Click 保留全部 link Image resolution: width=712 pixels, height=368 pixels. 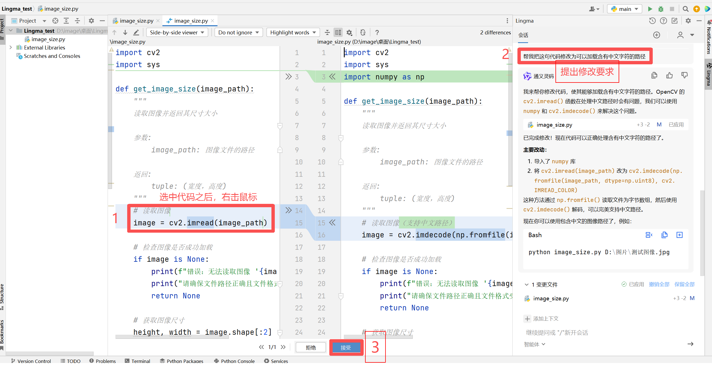(685, 284)
